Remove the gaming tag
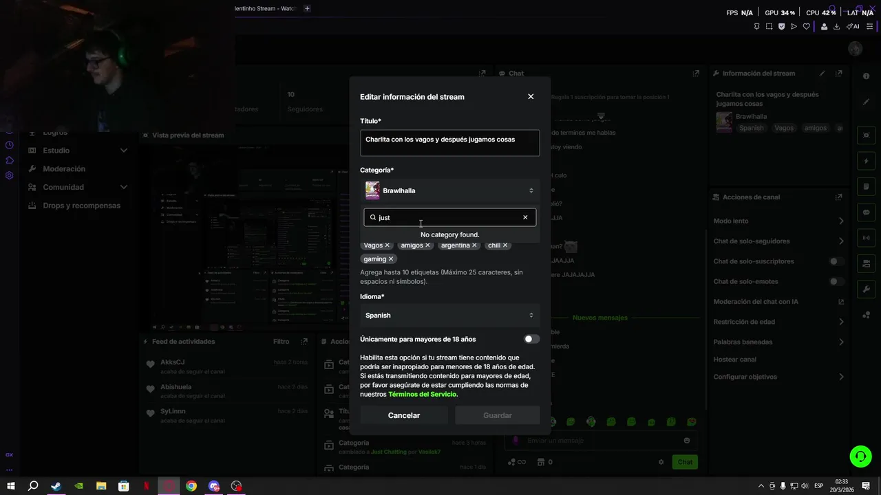Viewport: 881px width, 495px height. pyautogui.click(x=391, y=259)
